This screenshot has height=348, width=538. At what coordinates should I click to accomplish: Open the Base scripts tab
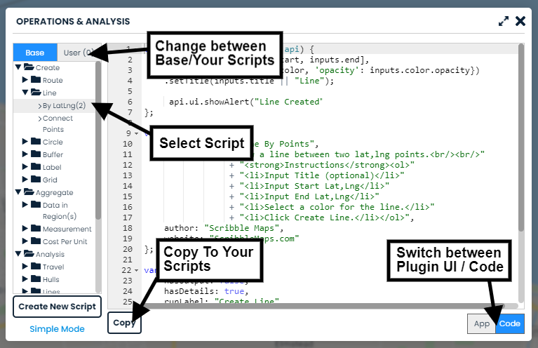coord(34,53)
